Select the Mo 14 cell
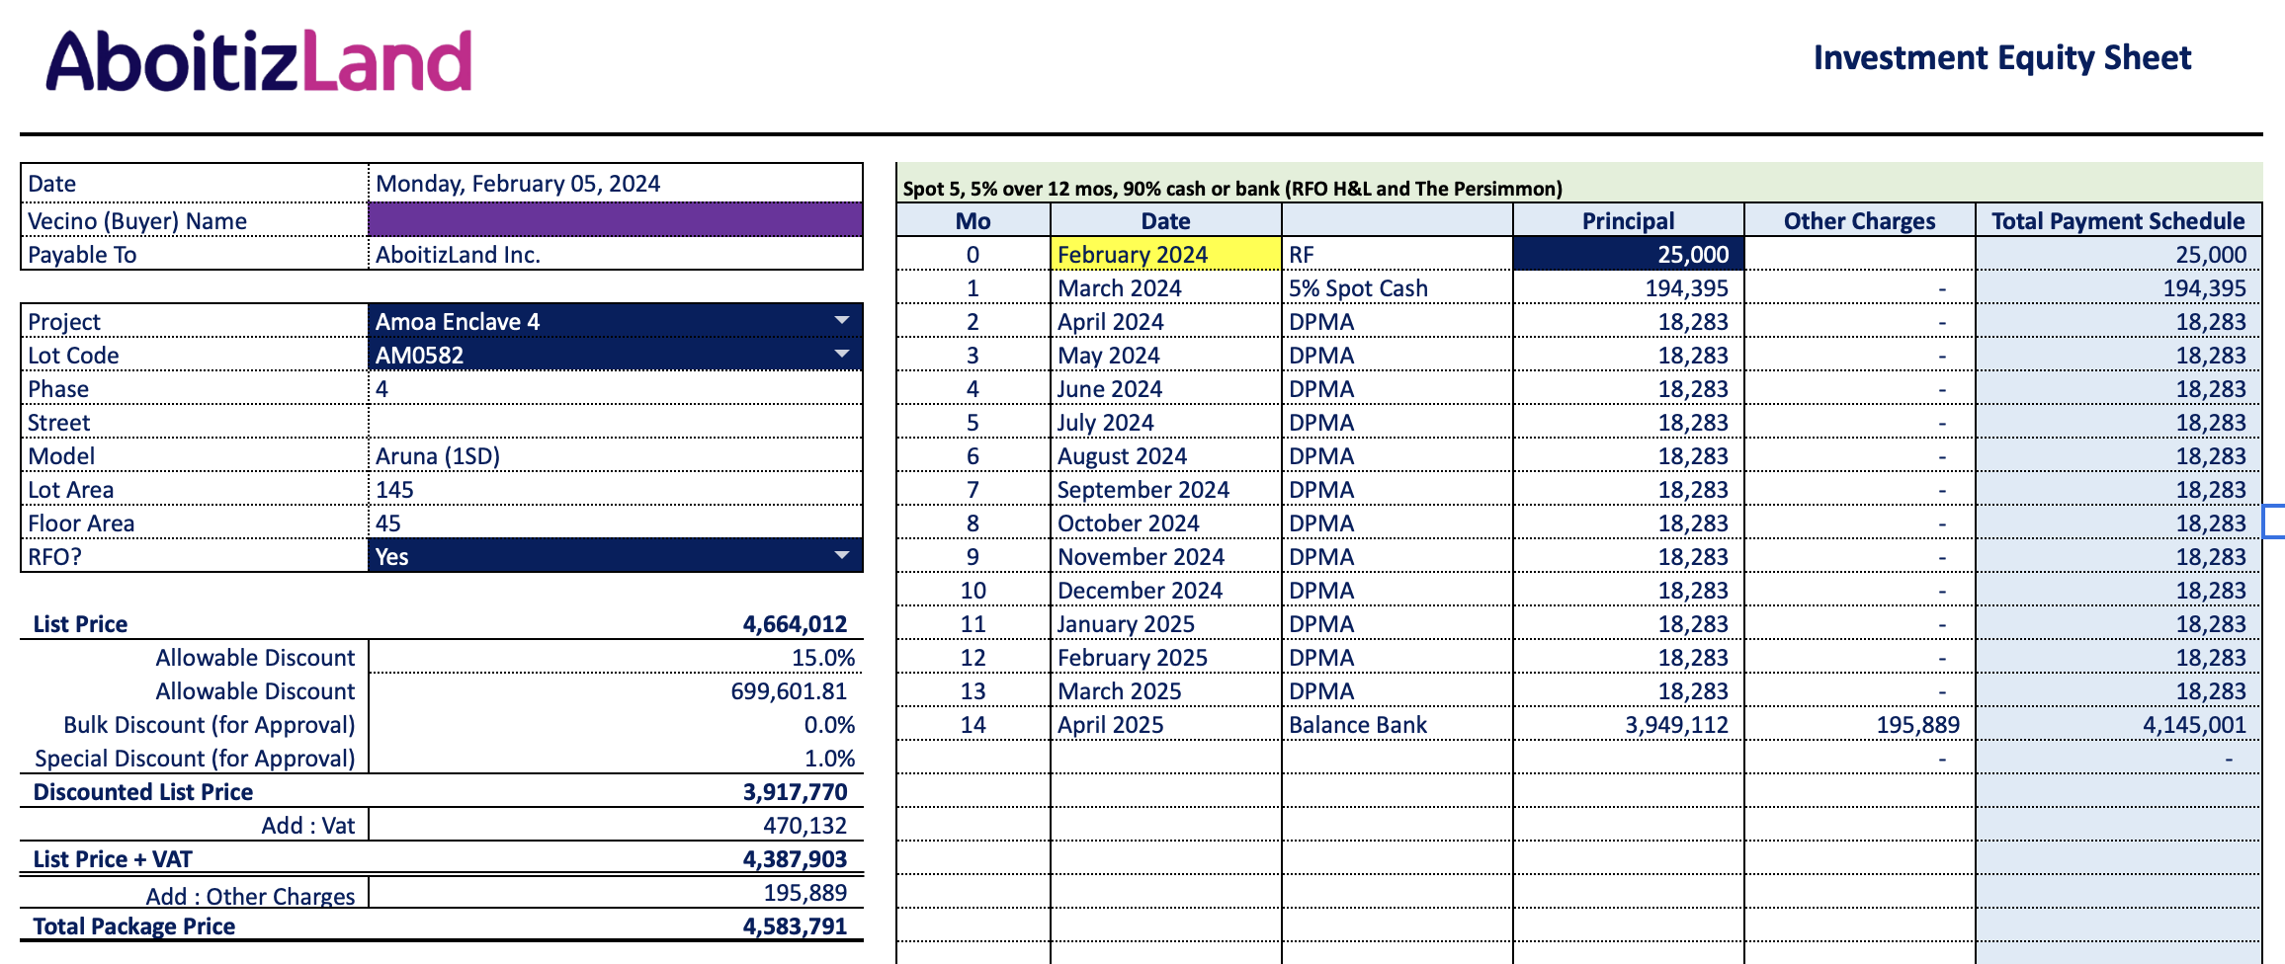This screenshot has height=964, width=2285. (973, 724)
